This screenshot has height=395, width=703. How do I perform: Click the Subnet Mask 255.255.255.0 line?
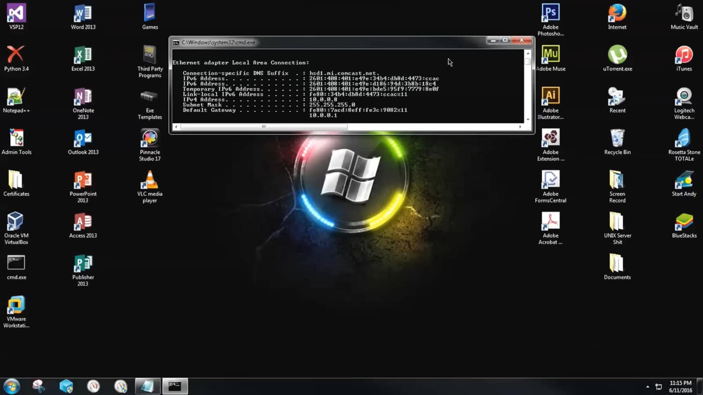(269, 105)
